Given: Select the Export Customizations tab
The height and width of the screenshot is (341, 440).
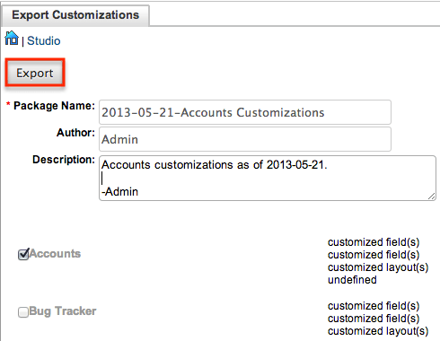Looking at the screenshot, I should [75, 15].
